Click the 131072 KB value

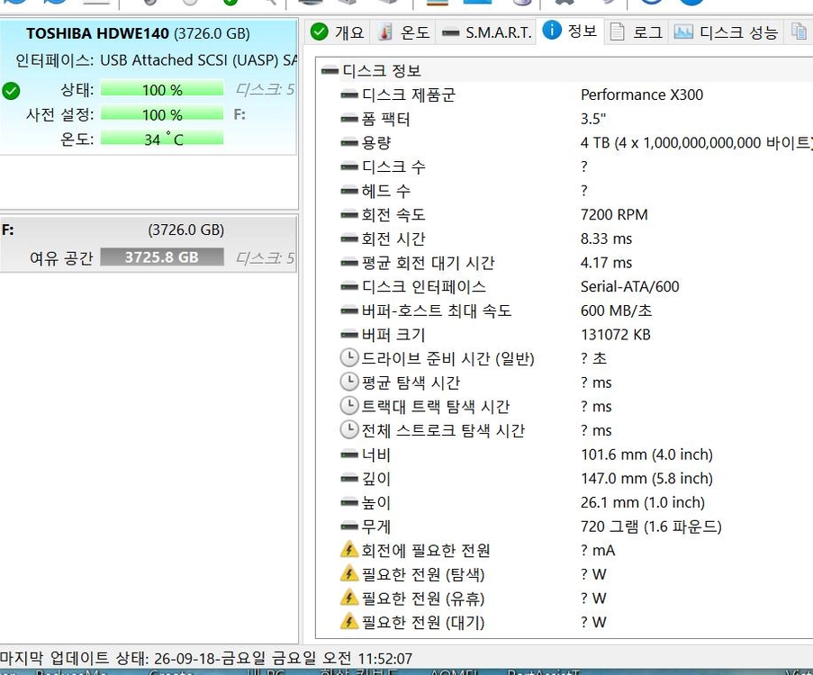616,335
